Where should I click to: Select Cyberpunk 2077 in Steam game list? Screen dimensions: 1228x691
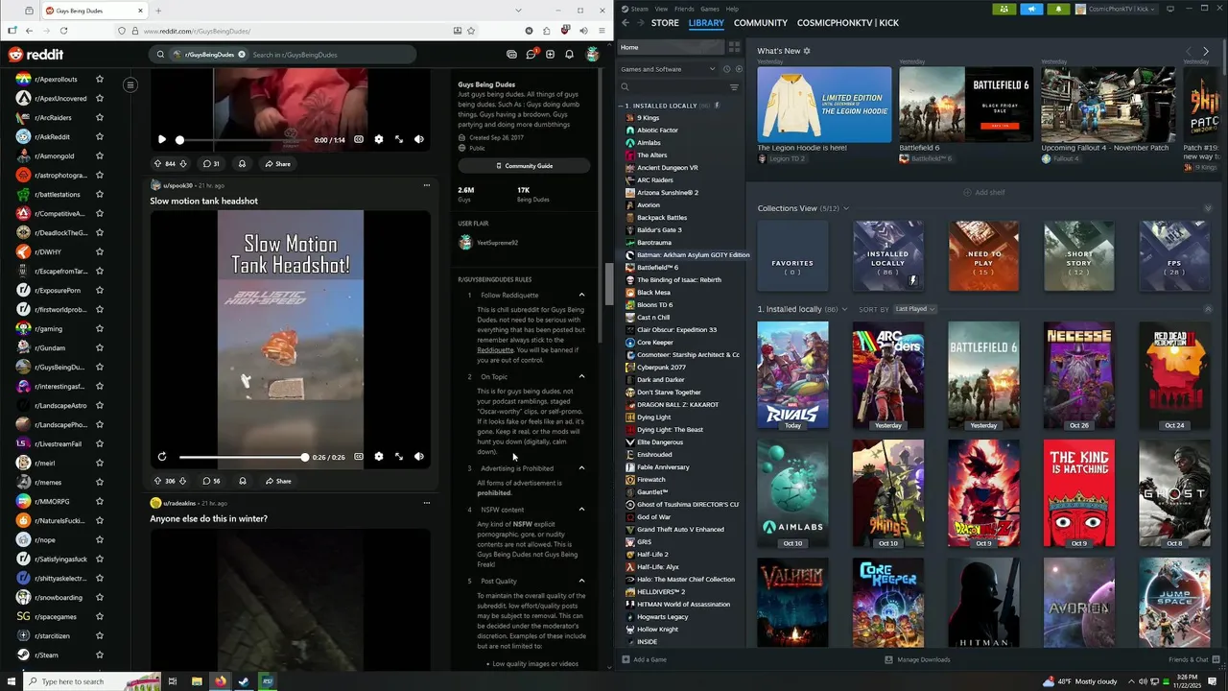coord(661,367)
